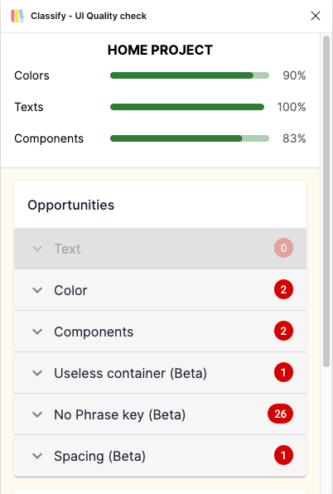Expand the Color opportunities chevron
Image resolution: width=333 pixels, height=494 pixels.
tap(37, 290)
